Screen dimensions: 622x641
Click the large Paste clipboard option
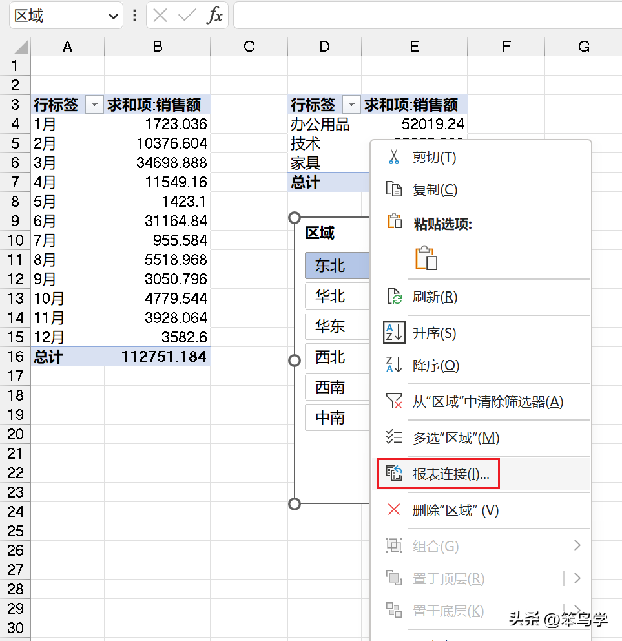tap(426, 258)
